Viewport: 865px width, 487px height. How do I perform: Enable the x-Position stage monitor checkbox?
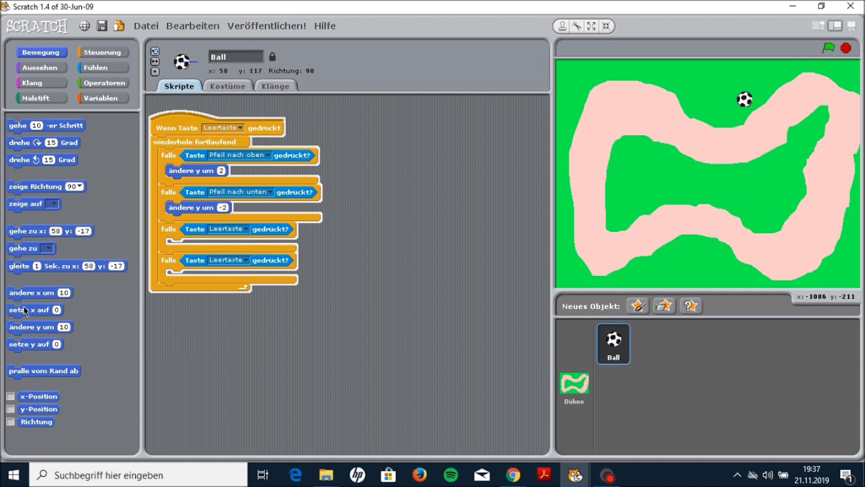pyautogui.click(x=11, y=396)
